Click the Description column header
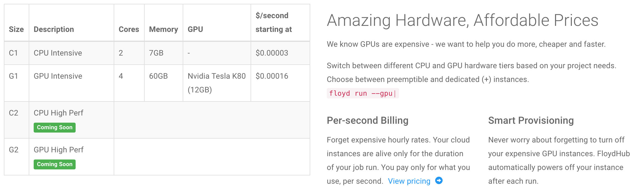The width and height of the screenshot is (632, 187). [x=54, y=29]
